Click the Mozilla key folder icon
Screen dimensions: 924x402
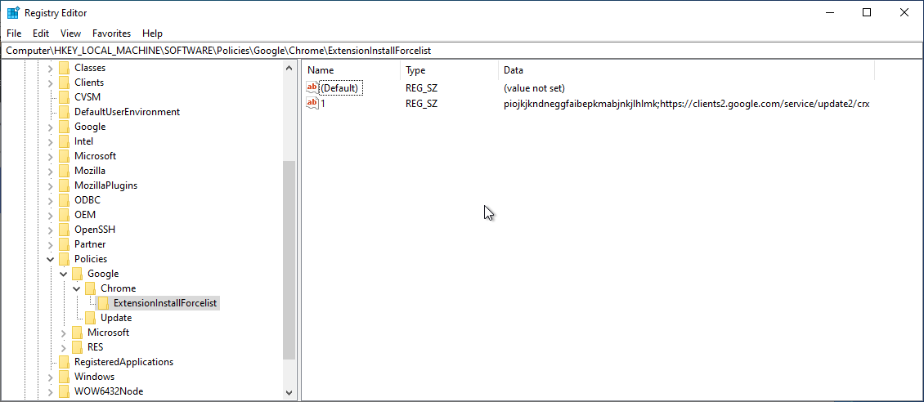[x=65, y=171]
